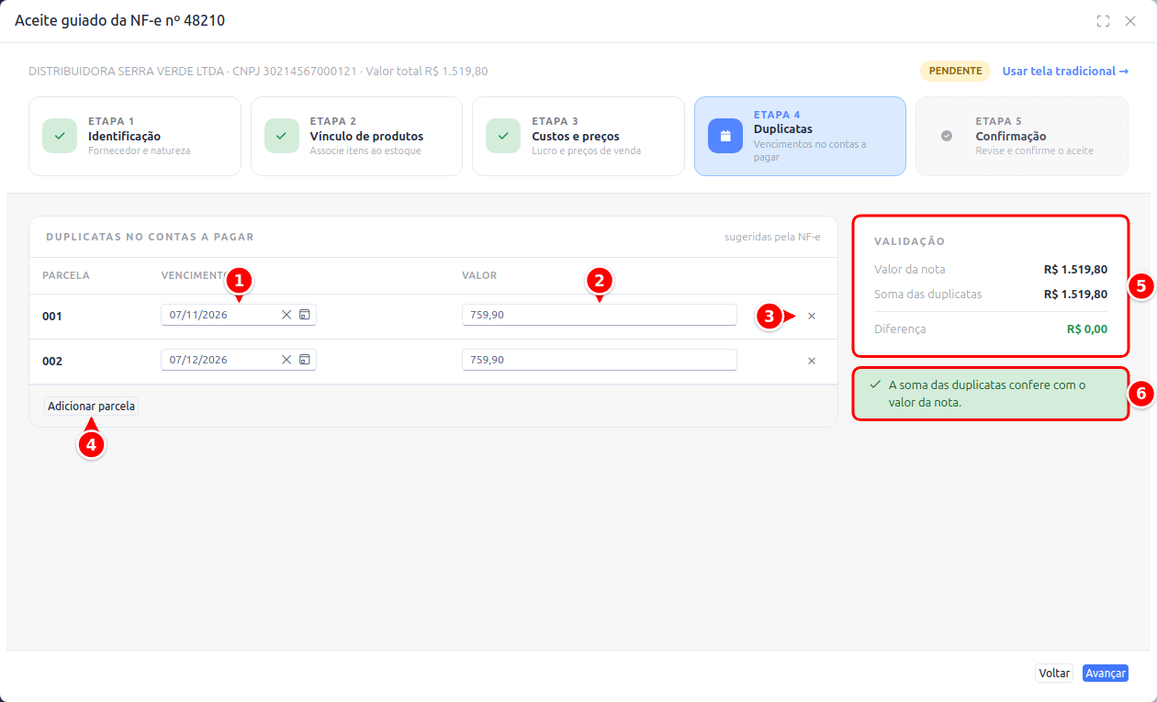The height and width of the screenshot is (702, 1157).
Task: Go to Etapa 3 Custos e preços
Action: [578, 136]
